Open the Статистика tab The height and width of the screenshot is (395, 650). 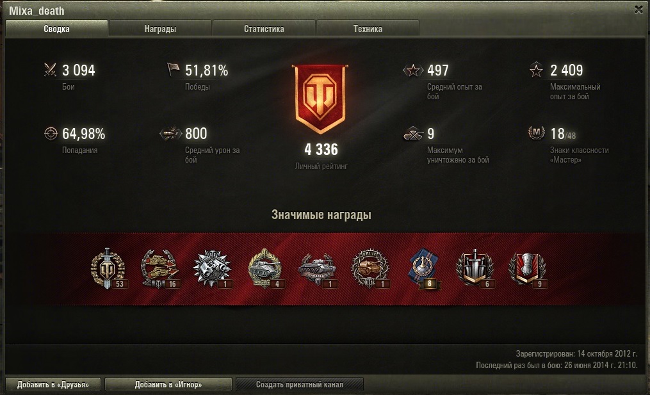point(264,29)
